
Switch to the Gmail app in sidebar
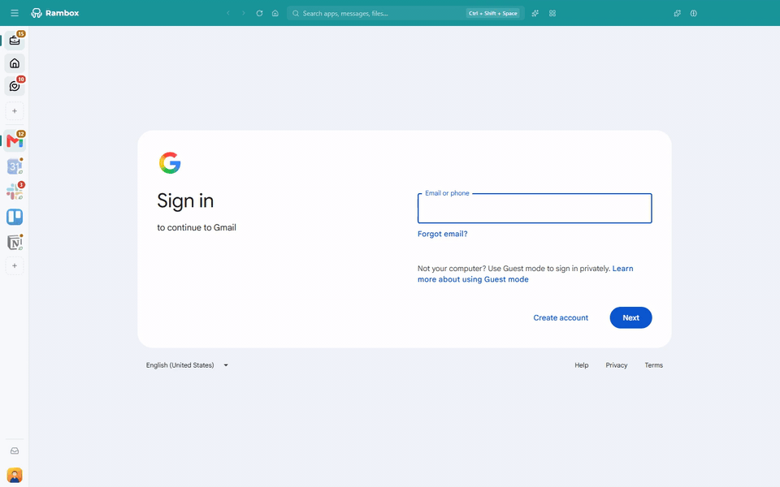15,141
